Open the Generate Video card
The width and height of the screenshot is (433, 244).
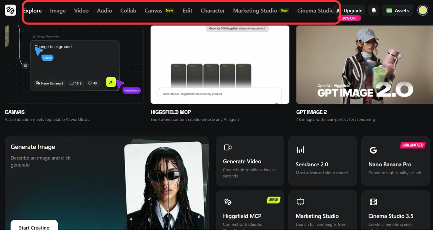(250, 161)
